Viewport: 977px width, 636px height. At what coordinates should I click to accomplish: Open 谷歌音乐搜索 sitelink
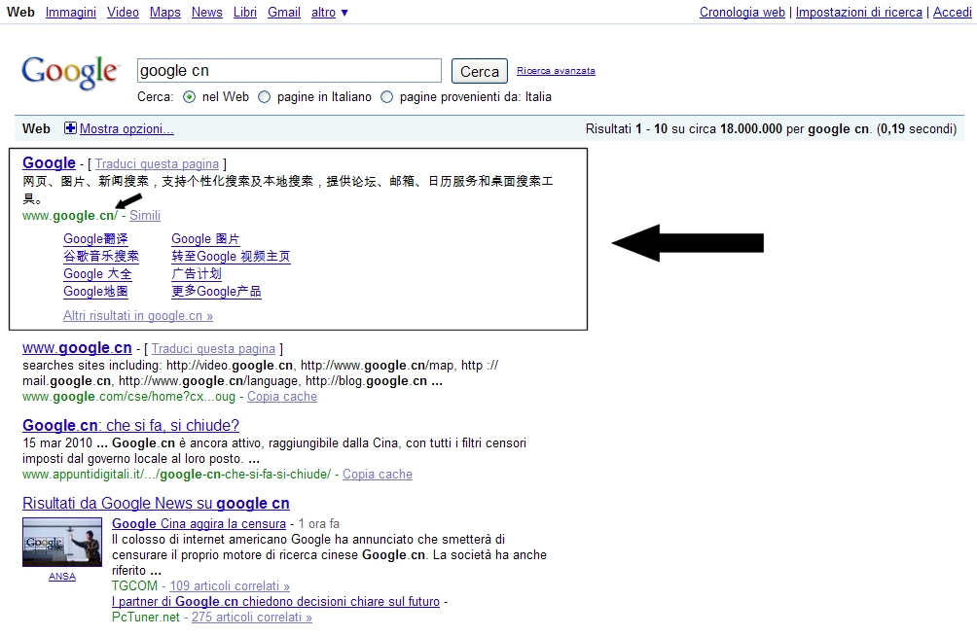coord(101,257)
